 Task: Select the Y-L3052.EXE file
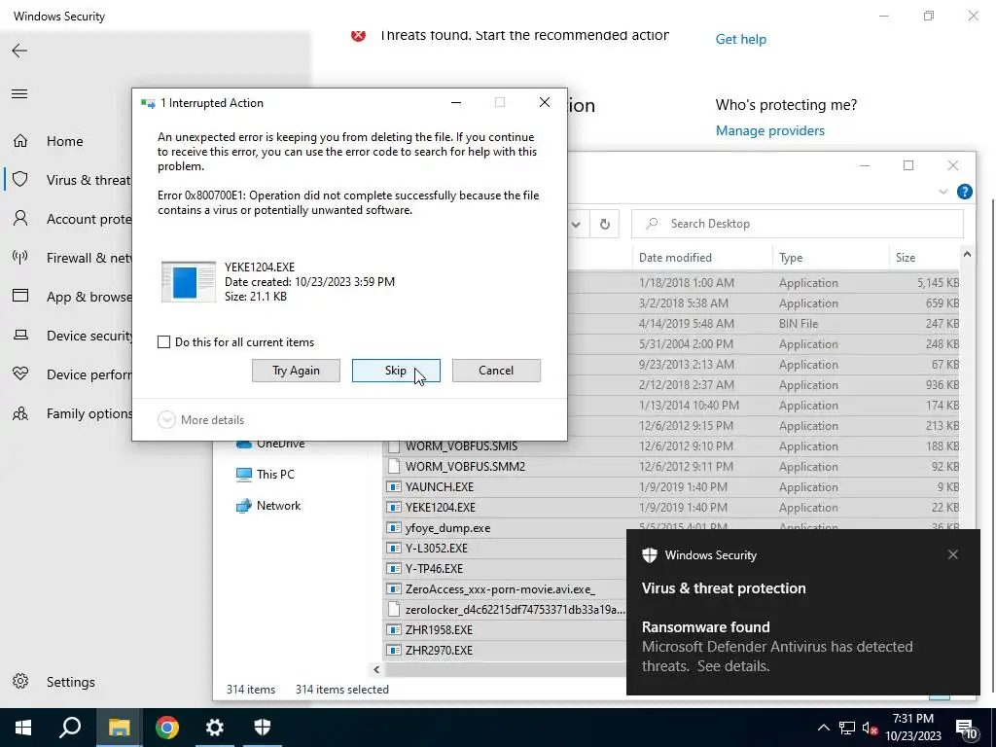(437, 549)
